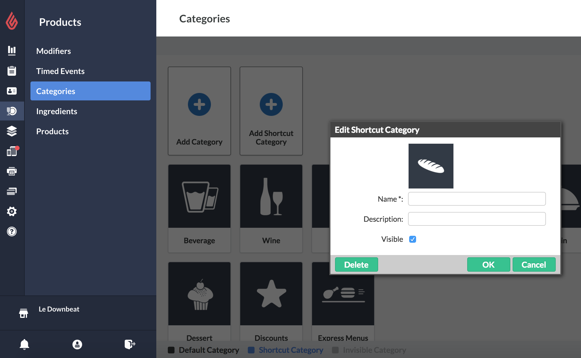
Task: Click the Express Menus category tile
Action: (343, 302)
